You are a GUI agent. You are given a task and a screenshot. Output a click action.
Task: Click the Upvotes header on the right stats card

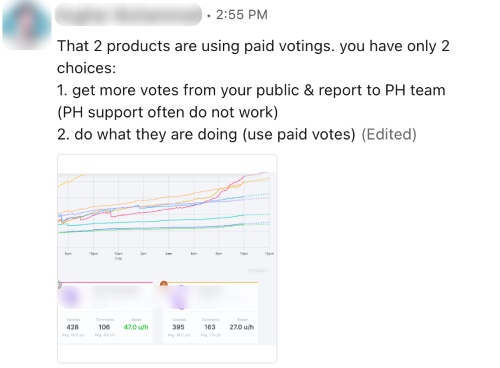179,319
